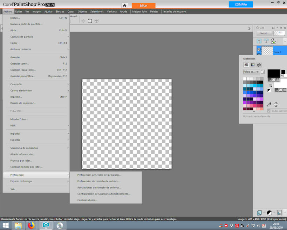Click the large black foreground color swatch

click(274, 73)
